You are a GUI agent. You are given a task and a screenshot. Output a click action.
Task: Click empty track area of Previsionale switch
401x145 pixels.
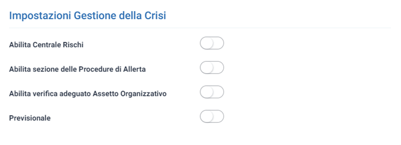pyautogui.click(x=218, y=116)
